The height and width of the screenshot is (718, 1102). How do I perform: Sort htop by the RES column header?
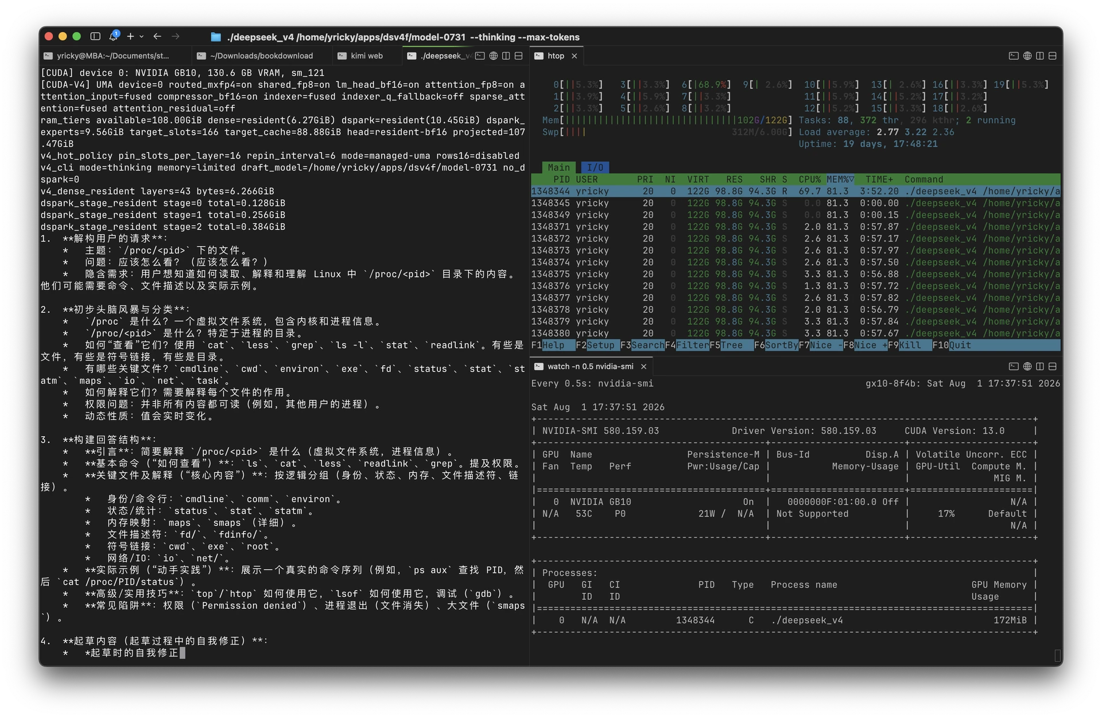(x=734, y=179)
